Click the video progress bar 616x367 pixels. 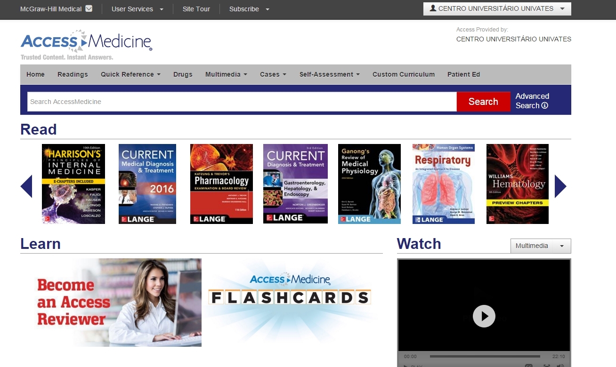(485, 357)
